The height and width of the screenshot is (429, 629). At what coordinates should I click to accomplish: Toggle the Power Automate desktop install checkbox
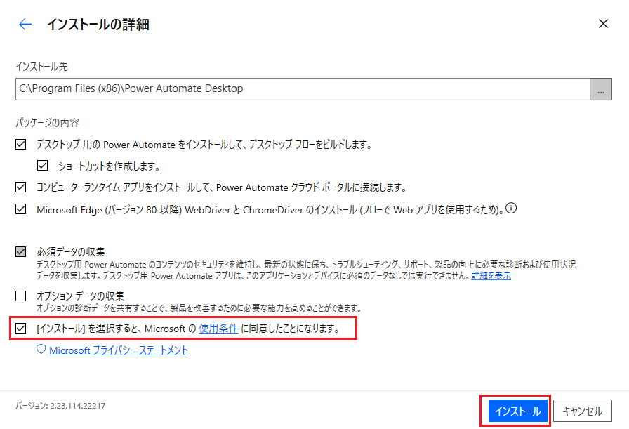pyautogui.click(x=21, y=144)
